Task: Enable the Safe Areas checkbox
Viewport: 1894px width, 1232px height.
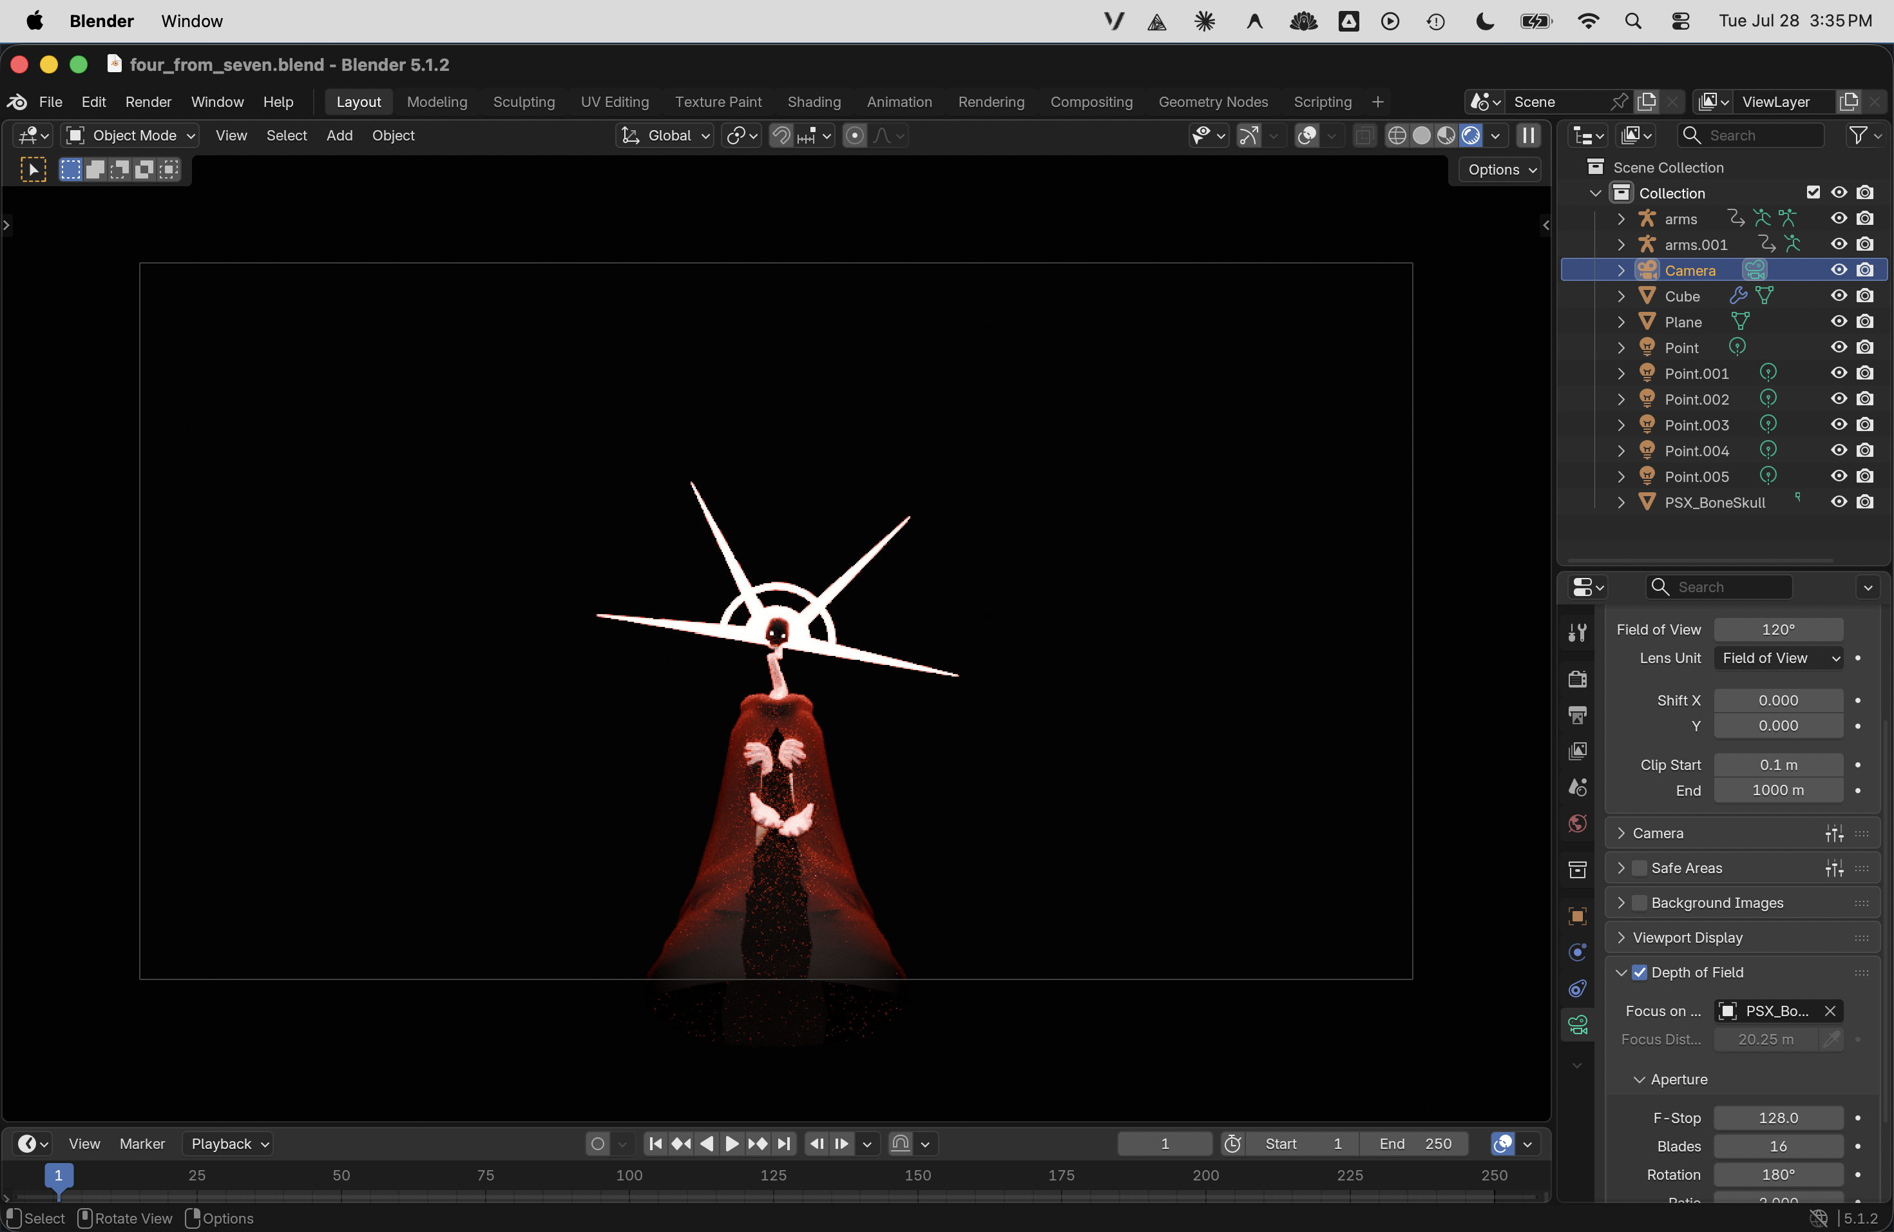Action: (x=1640, y=869)
